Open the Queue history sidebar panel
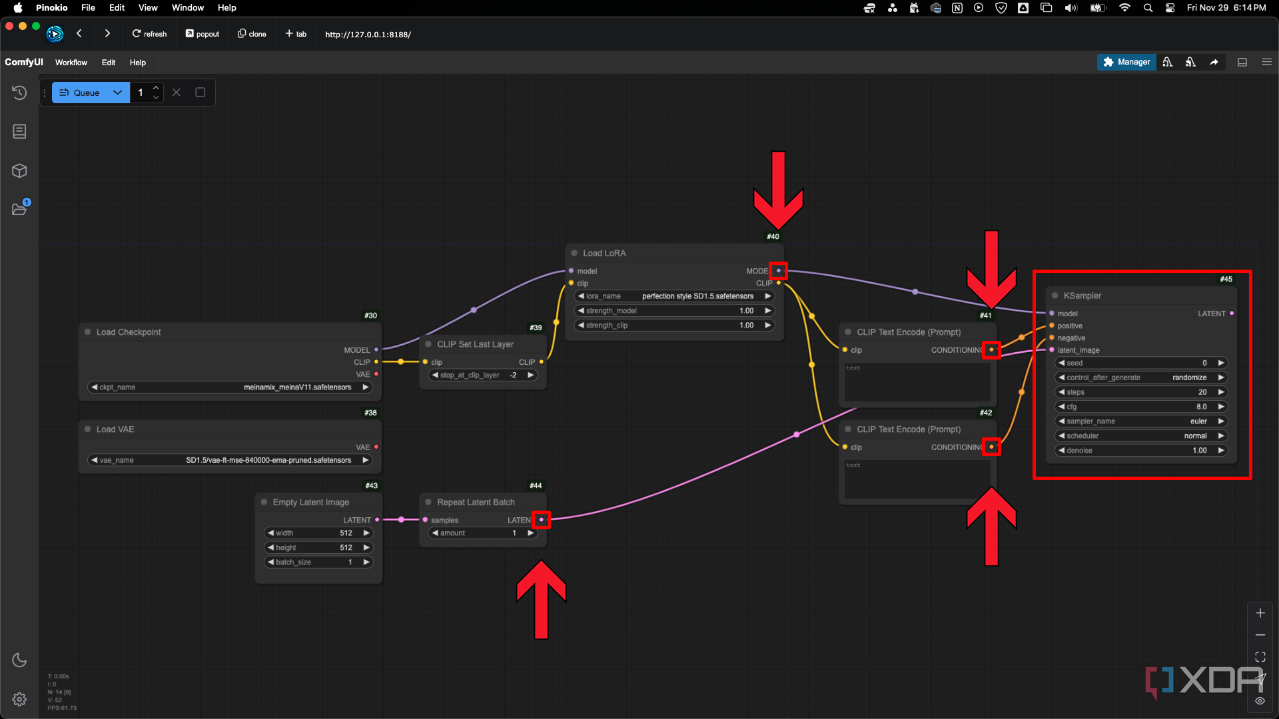Viewport: 1279px width, 719px height. (x=19, y=93)
